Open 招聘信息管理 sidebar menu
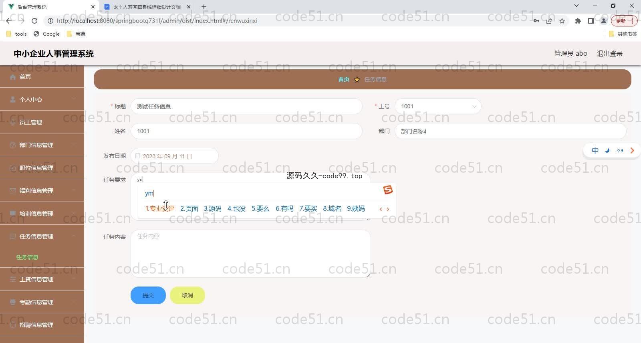Screen dimensions: 641x343 (x=42, y=325)
